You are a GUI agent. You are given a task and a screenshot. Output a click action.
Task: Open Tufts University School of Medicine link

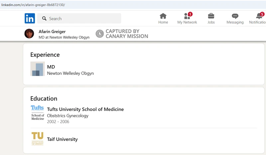click(85, 109)
